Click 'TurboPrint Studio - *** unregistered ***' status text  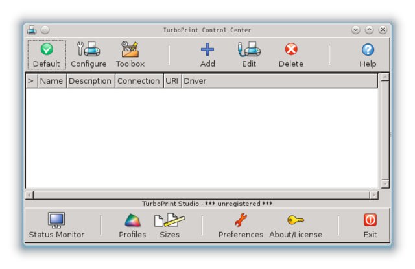207,204
